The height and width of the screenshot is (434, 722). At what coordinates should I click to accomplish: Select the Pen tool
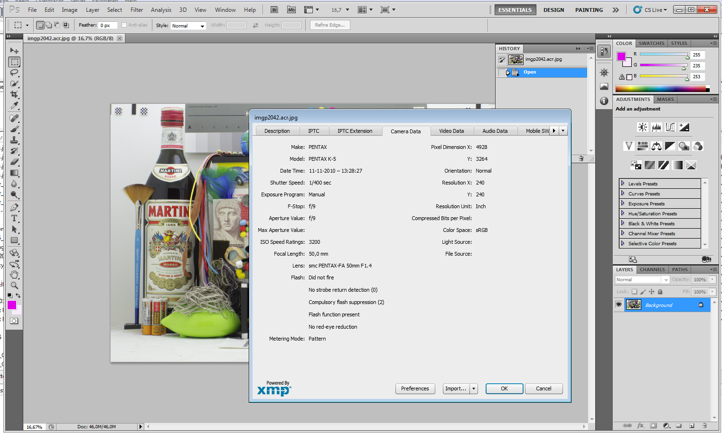pos(14,207)
